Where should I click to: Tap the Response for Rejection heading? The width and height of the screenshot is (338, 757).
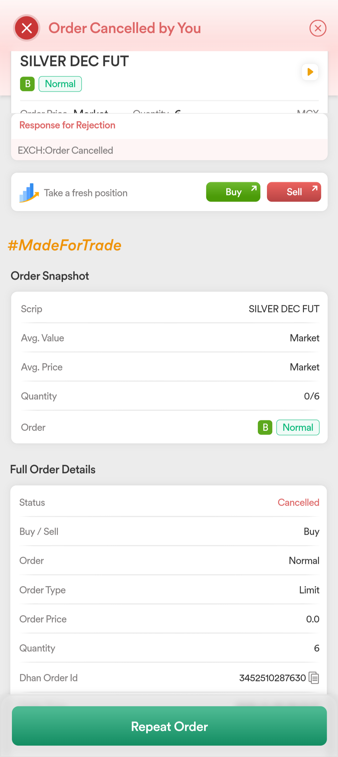pos(67,125)
